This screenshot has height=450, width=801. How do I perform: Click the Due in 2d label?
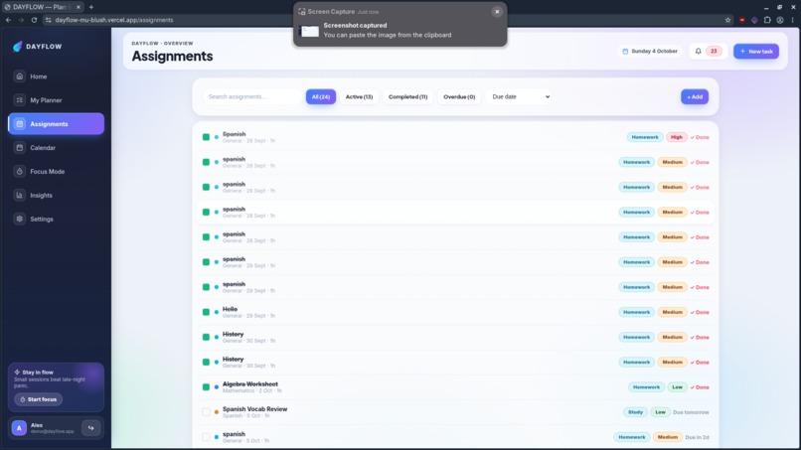click(697, 437)
